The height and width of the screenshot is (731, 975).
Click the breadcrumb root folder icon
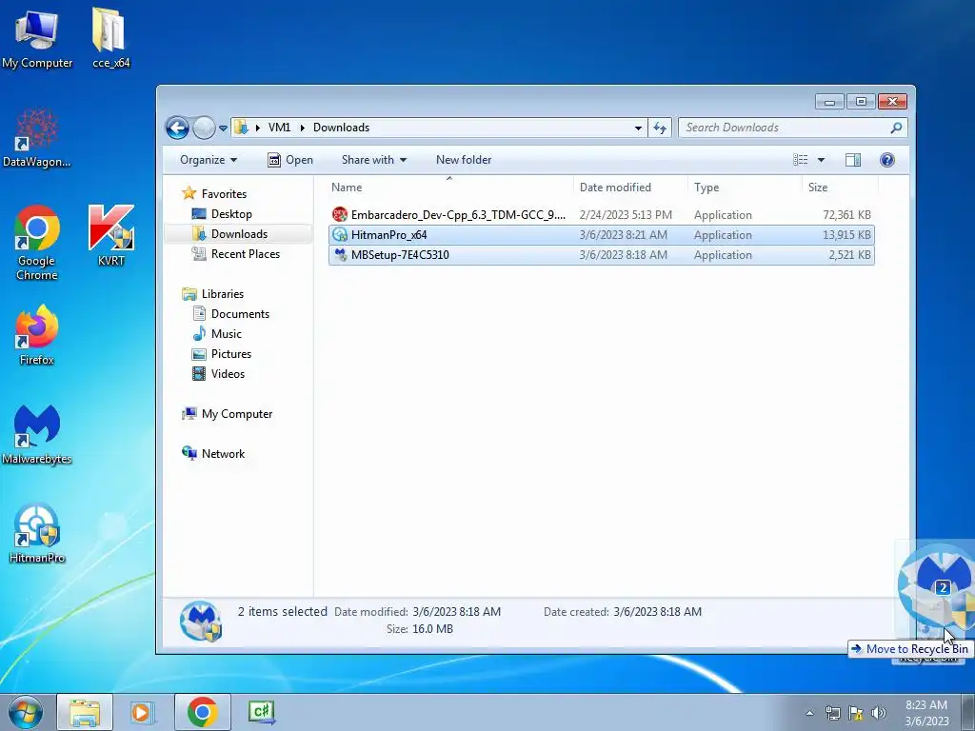[x=241, y=128]
